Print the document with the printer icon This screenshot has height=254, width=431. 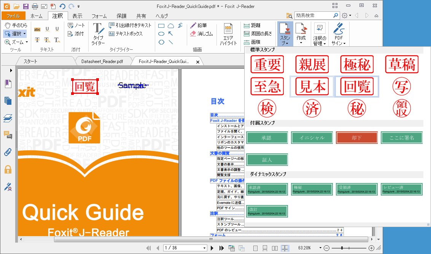tap(35, 6)
